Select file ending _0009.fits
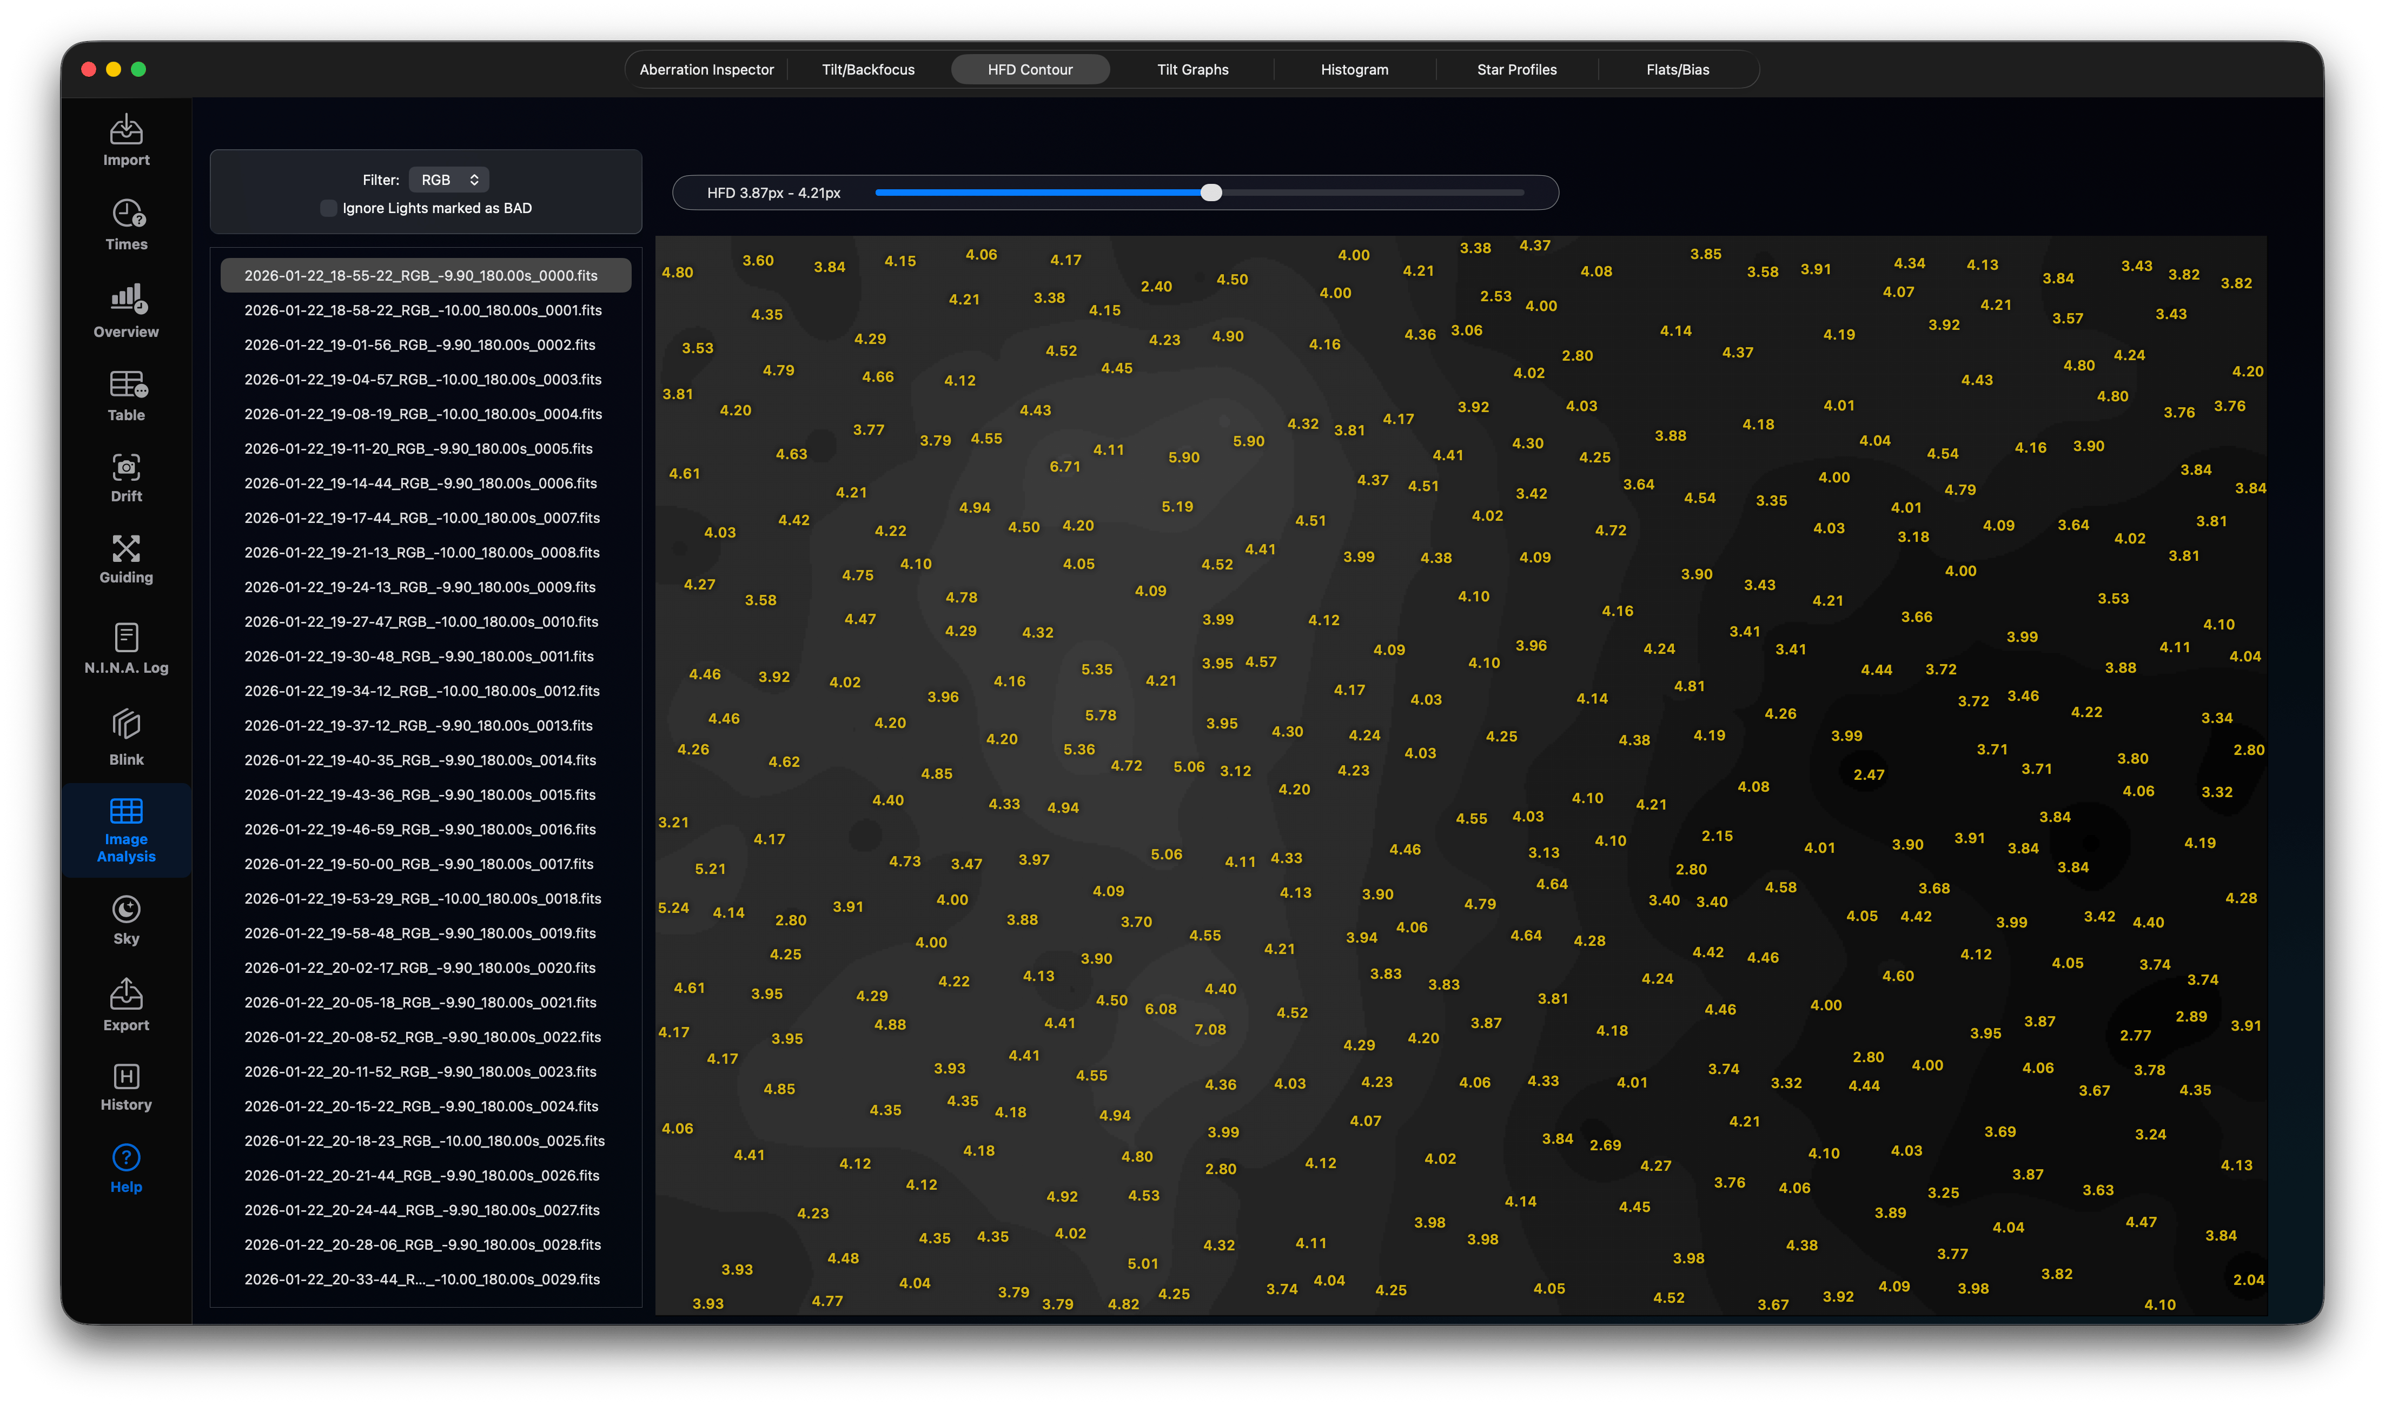The height and width of the screenshot is (1405, 2385). 426,587
